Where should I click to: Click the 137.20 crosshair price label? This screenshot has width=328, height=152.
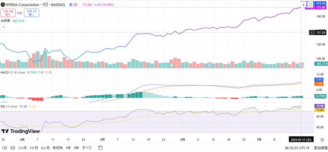tap(320, 33)
